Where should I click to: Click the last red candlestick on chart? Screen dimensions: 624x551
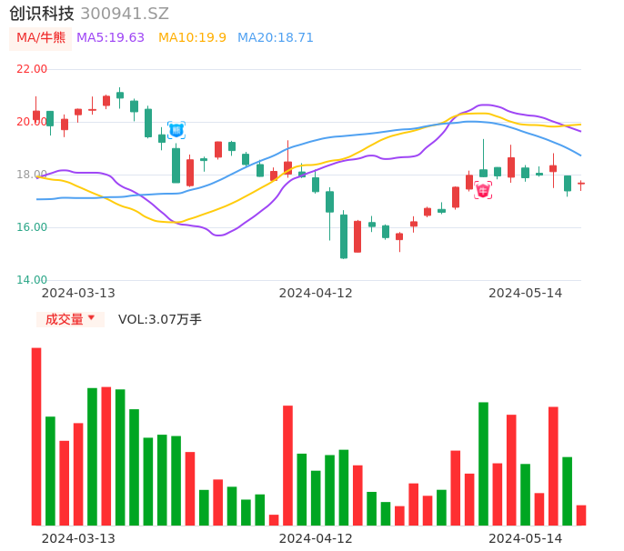tap(581, 185)
